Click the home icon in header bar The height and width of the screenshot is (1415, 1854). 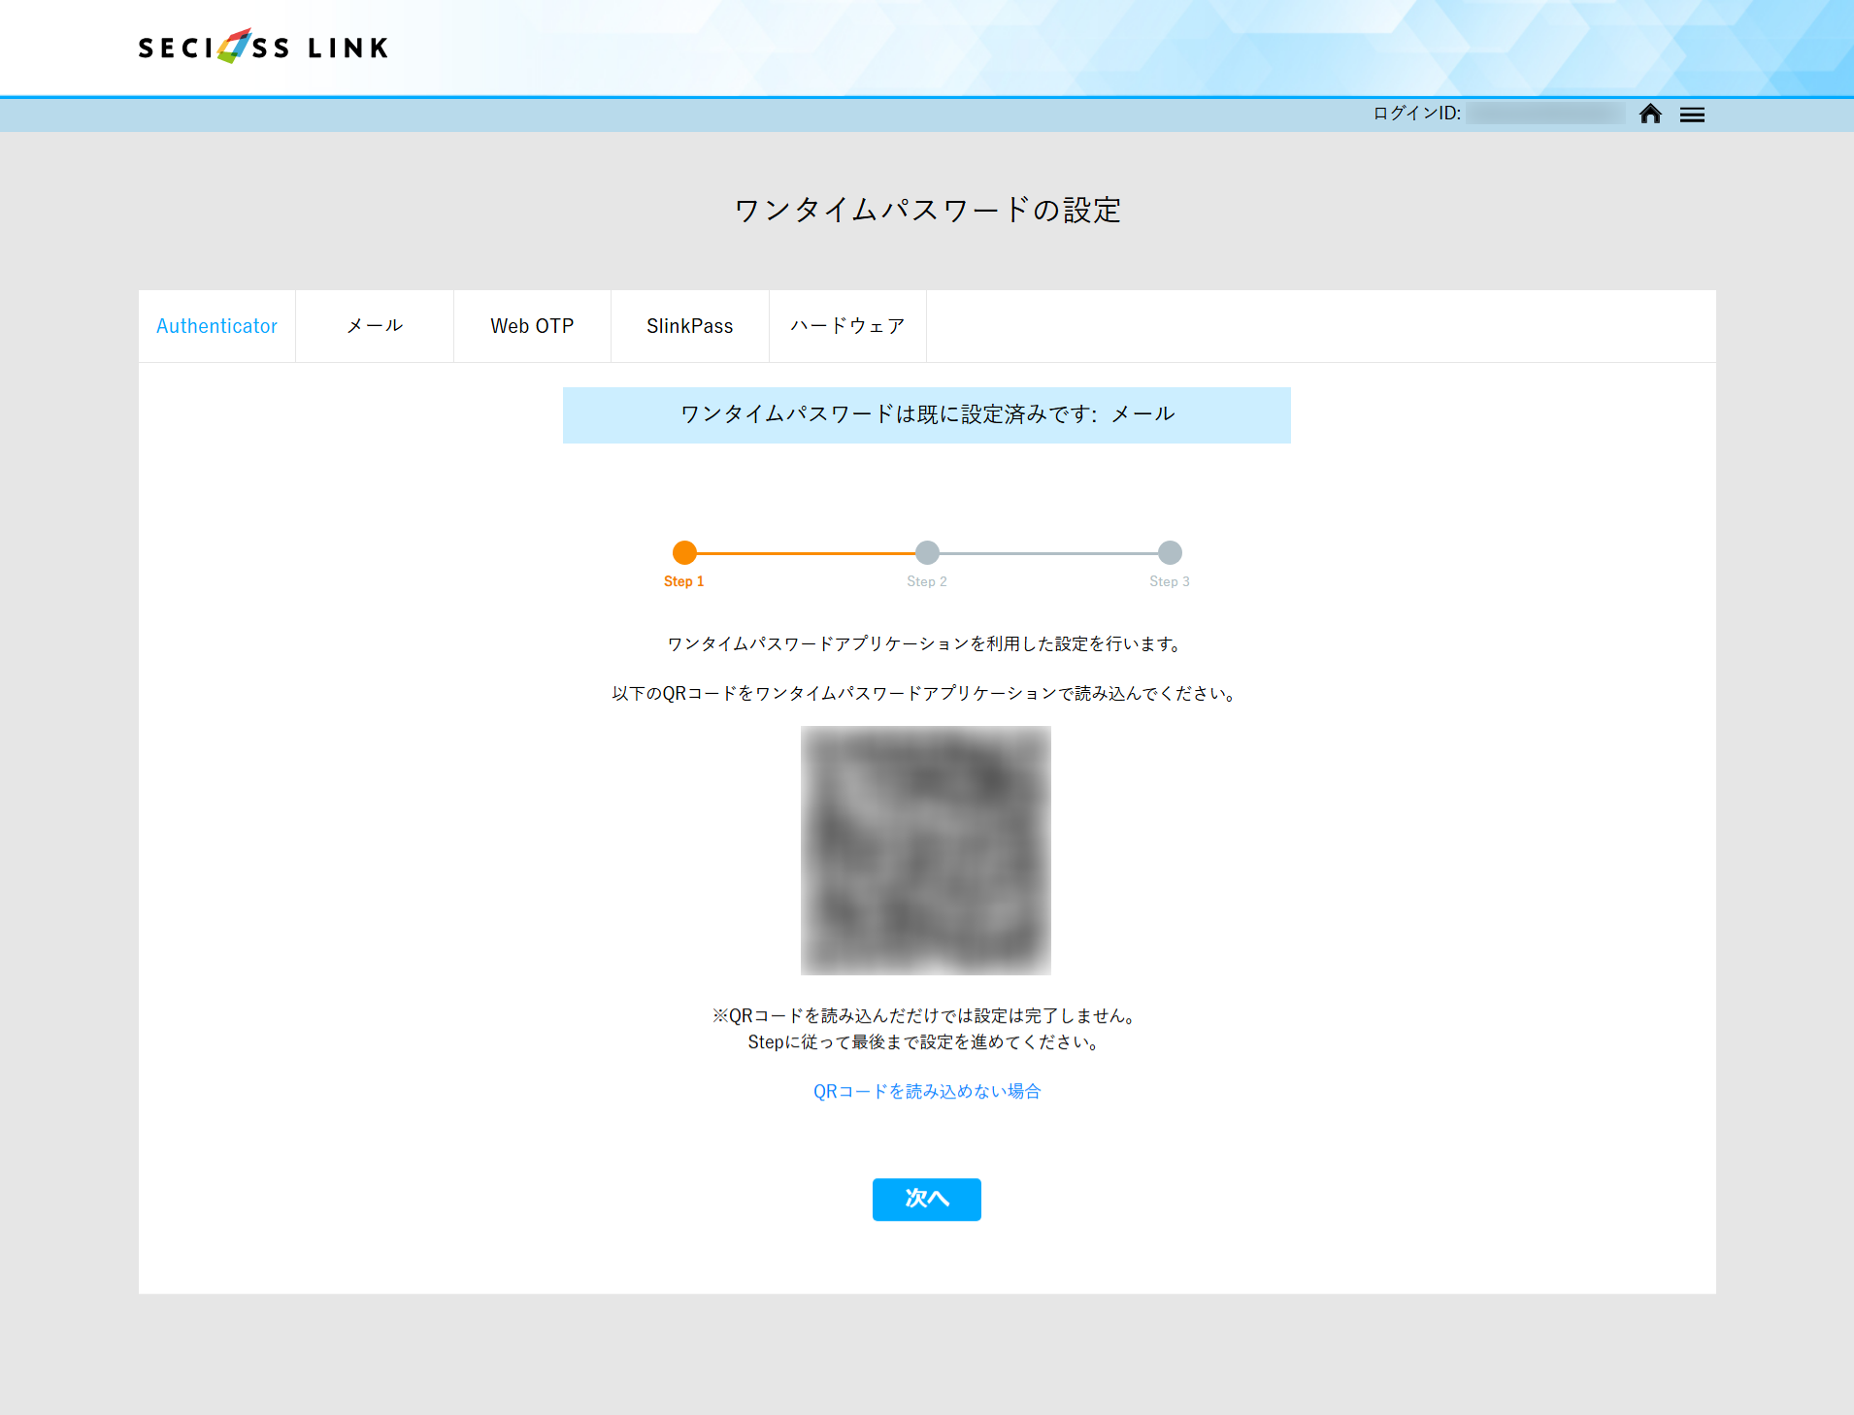1650,114
